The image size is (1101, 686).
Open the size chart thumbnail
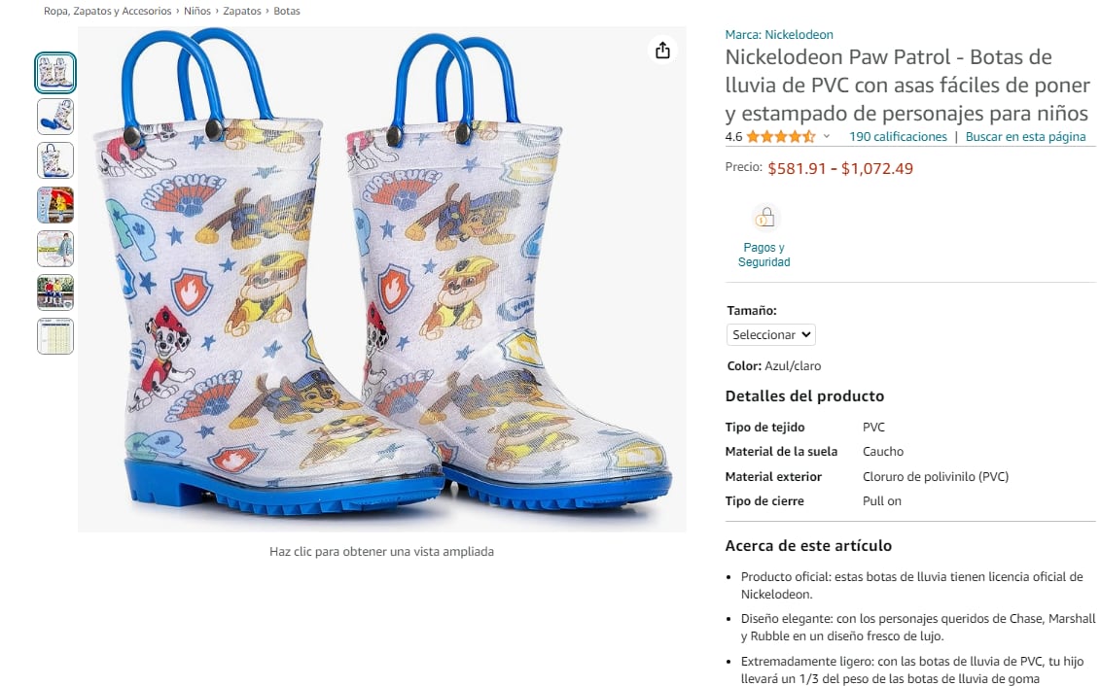(55, 336)
